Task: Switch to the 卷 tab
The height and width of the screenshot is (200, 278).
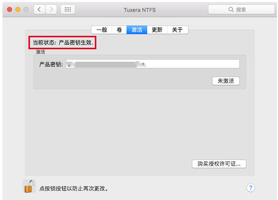Action: coord(119,30)
